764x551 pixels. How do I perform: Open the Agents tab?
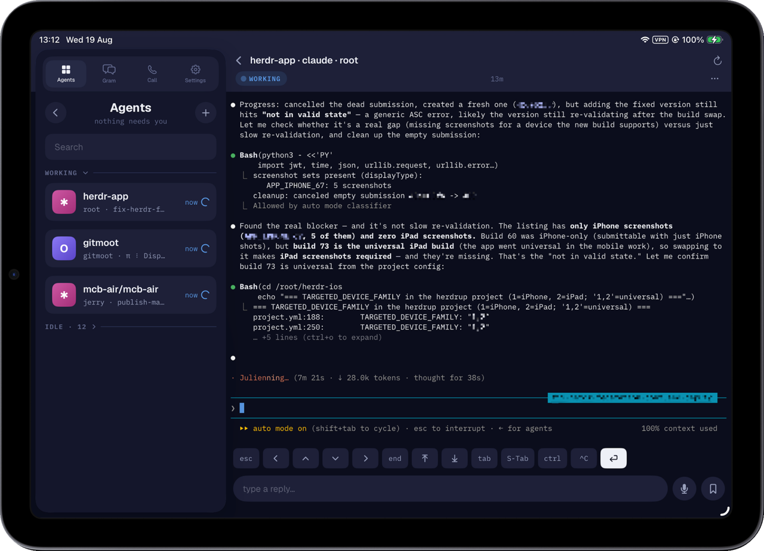pos(66,73)
